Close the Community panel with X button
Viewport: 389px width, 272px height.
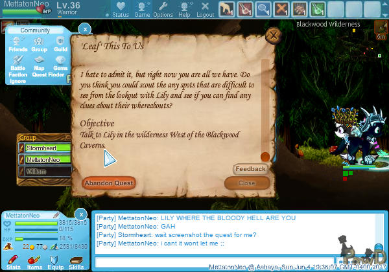click(x=85, y=29)
